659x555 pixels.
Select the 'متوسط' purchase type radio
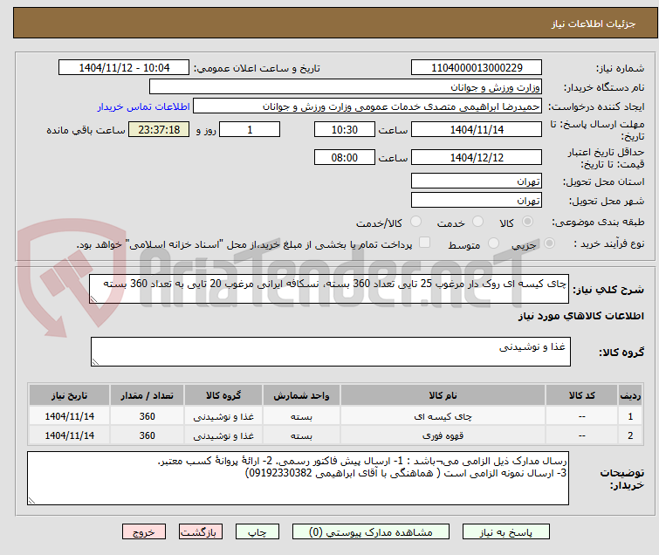[x=493, y=243]
